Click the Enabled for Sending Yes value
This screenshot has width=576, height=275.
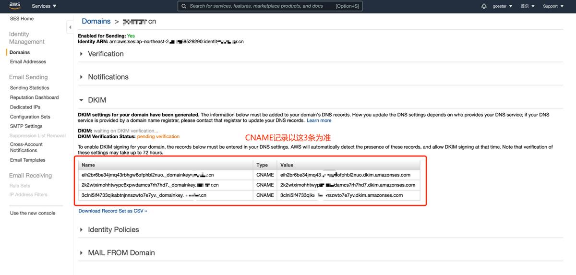[x=131, y=36]
